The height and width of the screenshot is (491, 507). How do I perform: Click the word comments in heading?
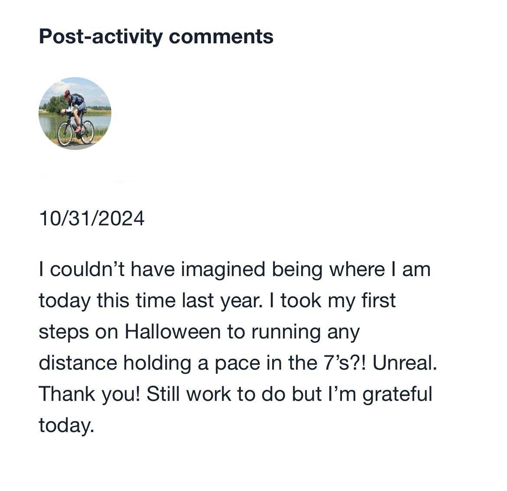(x=221, y=37)
